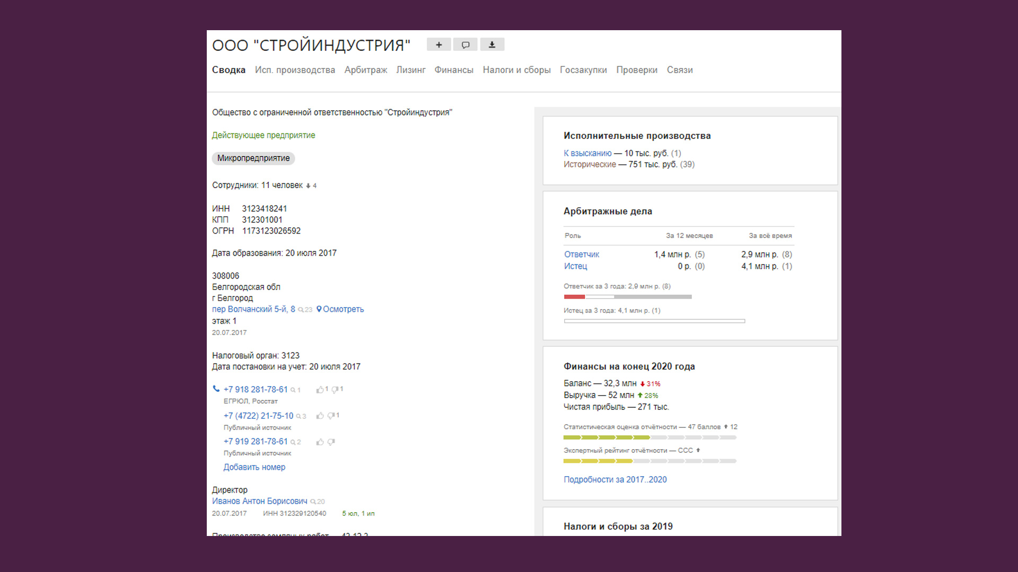
Task: Open Подробности за 2017..2020 link
Action: click(615, 479)
